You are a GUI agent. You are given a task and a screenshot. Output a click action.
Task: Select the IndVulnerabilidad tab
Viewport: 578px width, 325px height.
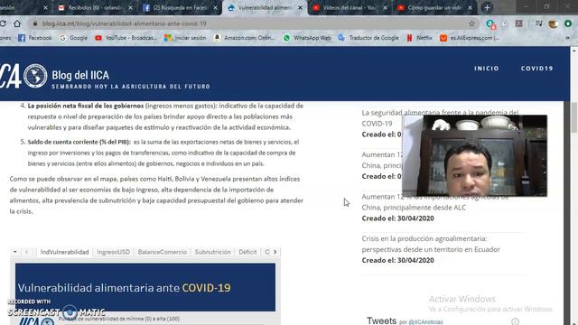[64, 252]
